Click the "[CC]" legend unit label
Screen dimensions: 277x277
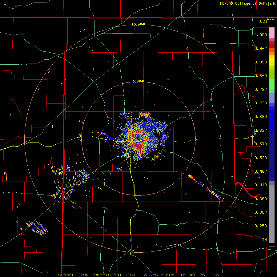tap(263, 21)
